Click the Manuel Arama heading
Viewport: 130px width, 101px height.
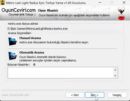(x=30, y=38)
